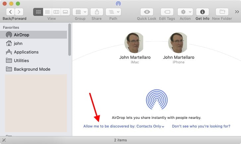Open Background Mode folder in sidebar
241x144 pixels.
33,69
